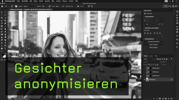Collapse the Transformieren section
179x100 pixels.
(x=144, y=17)
